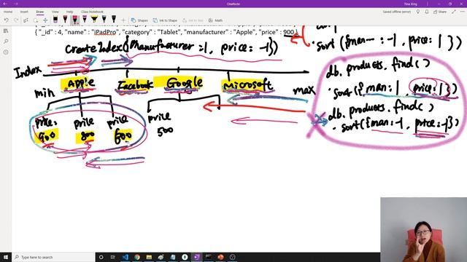Click the 'Saved offline (error)' status
This screenshot has height=262, width=467.
397,12
